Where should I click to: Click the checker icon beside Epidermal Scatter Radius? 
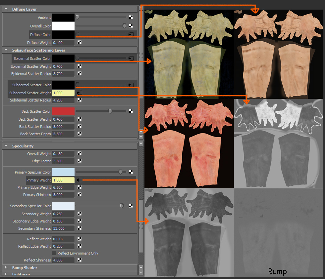coord(80,73)
